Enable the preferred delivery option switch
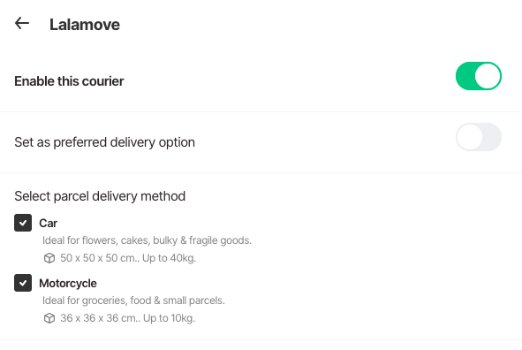Viewport: 522px width, 350px height. [x=479, y=137]
